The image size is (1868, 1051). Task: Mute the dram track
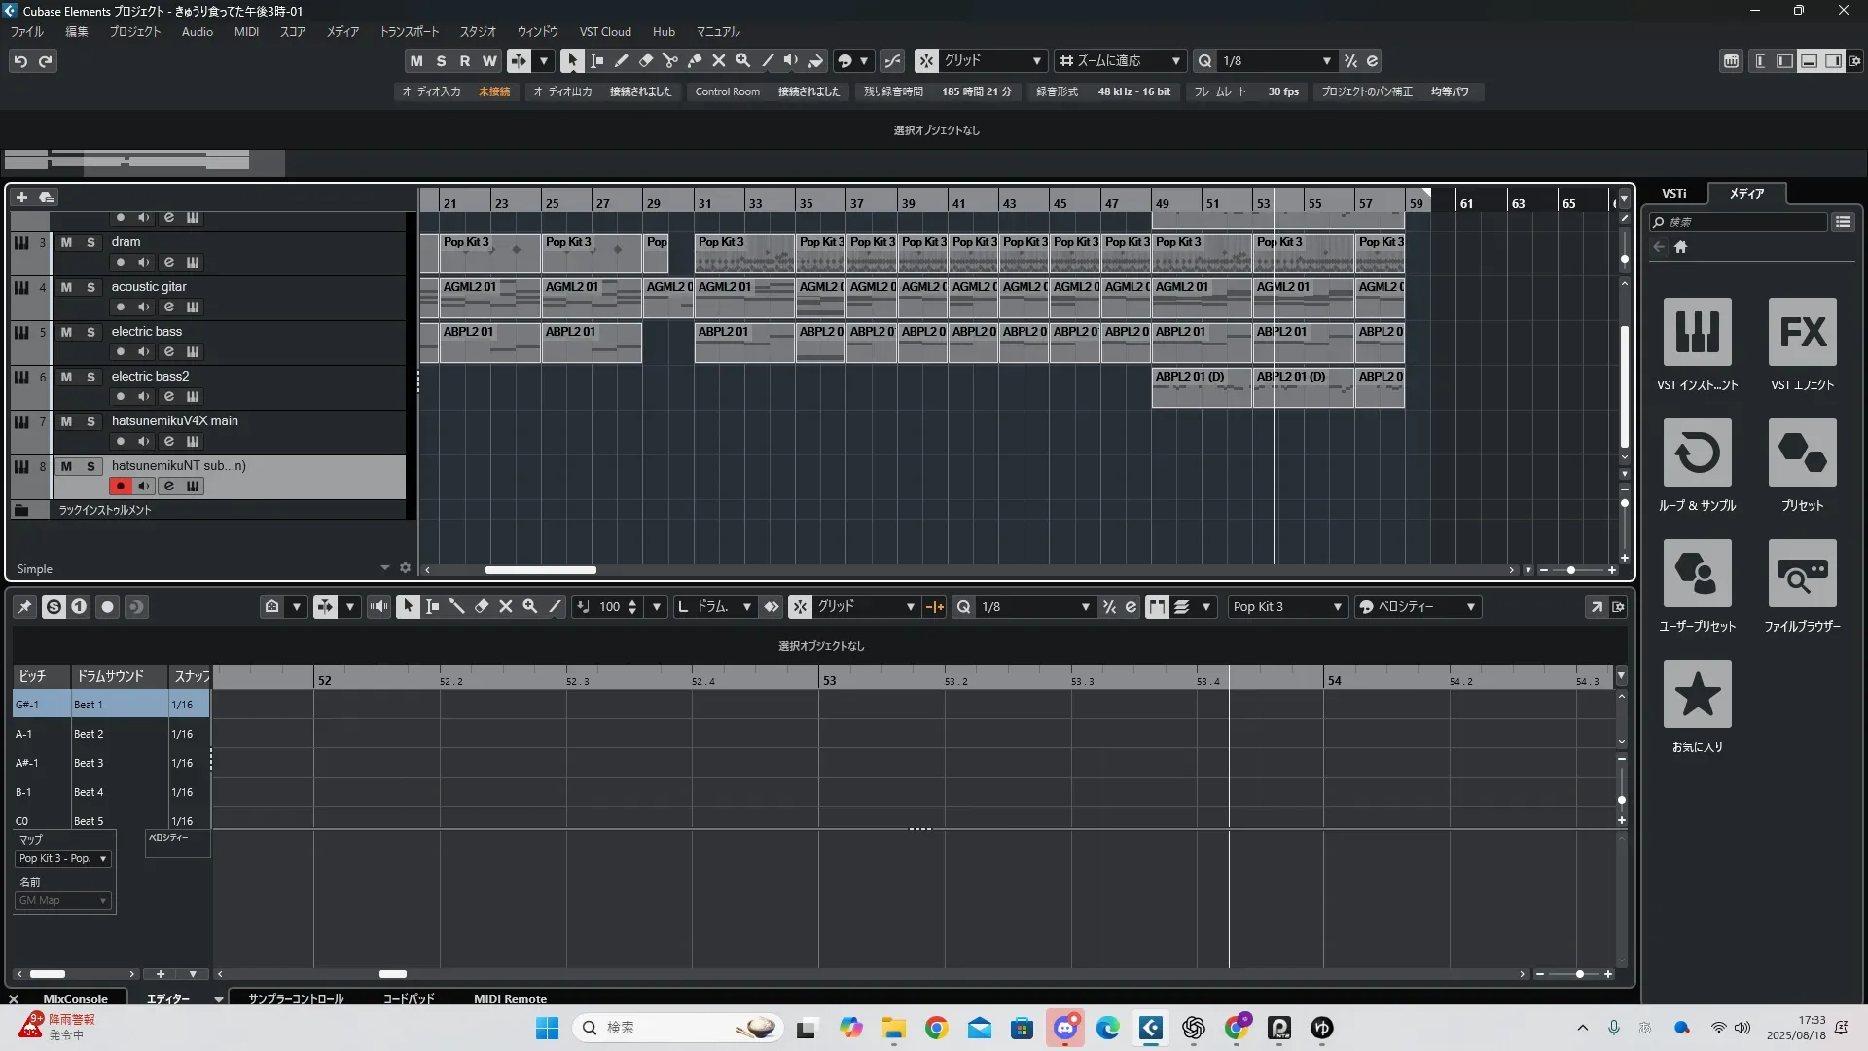click(66, 242)
